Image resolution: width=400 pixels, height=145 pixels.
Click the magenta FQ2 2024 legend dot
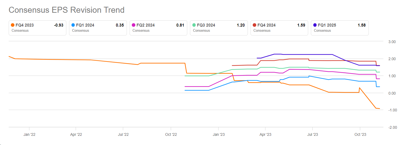[134, 25]
